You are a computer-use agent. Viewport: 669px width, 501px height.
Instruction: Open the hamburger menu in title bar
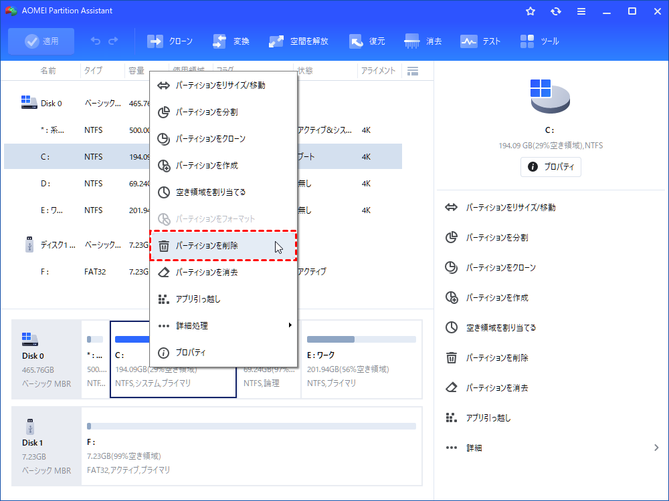[581, 11]
